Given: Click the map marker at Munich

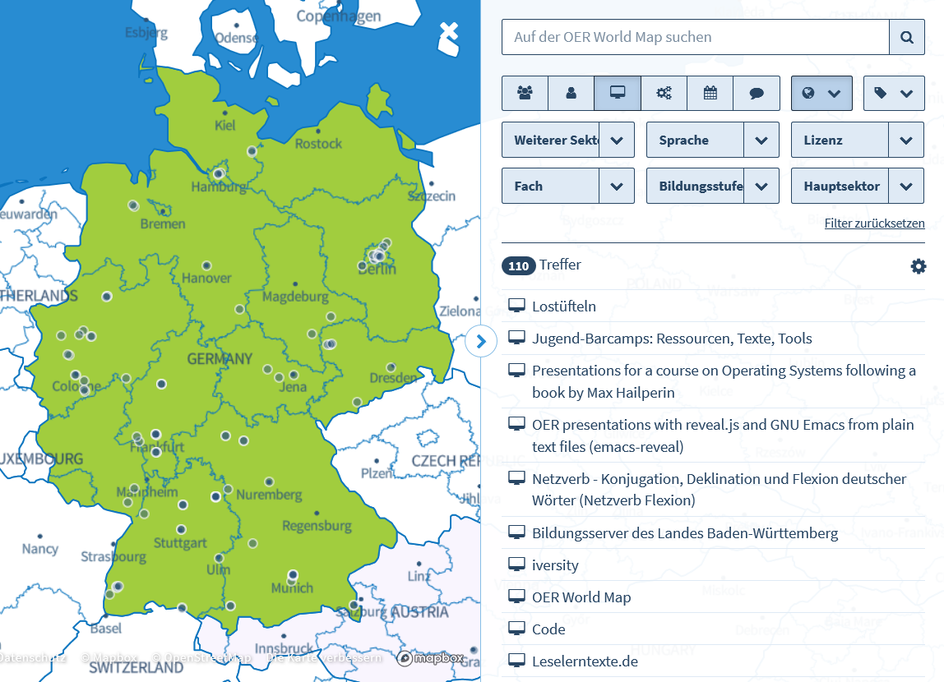Looking at the screenshot, I should click(x=293, y=575).
